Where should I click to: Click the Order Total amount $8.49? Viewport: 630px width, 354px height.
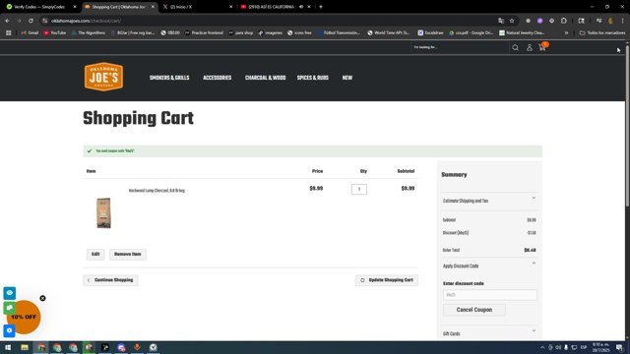[x=530, y=250]
